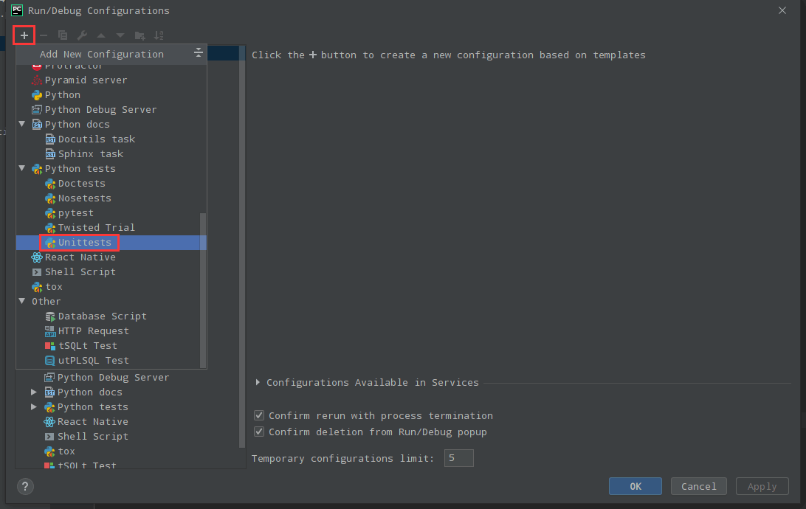Screen dimensions: 806x509
Task: Click the plus Add New Configuration button
Action: tap(24, 35)
